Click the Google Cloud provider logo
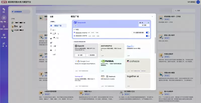 (82, 61)
